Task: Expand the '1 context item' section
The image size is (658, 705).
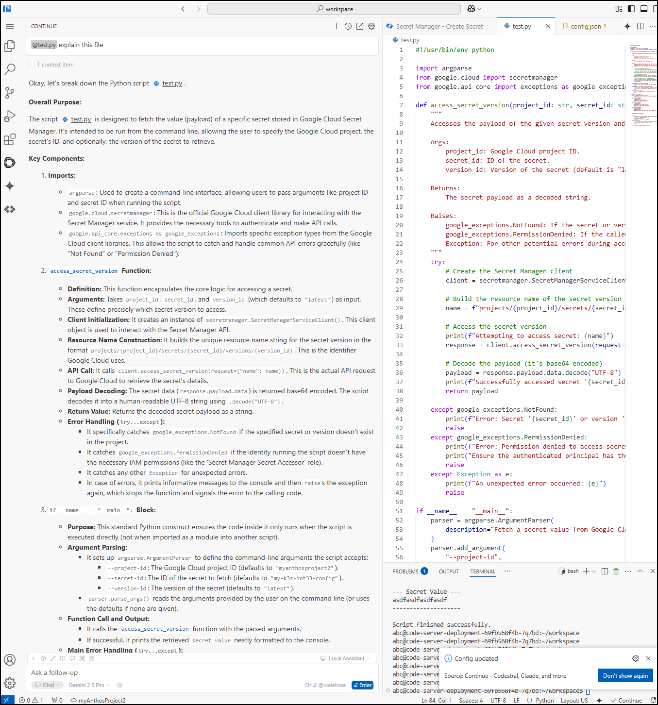Action: point(55,65)
